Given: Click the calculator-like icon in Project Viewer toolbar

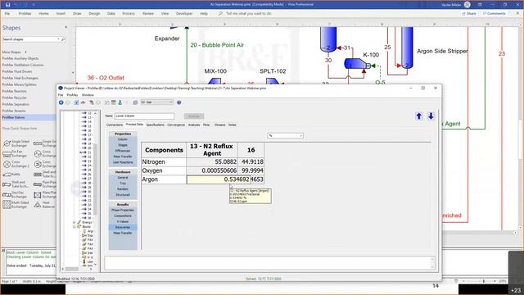Looking at the screenshot, I should click(x=114, y=102).
